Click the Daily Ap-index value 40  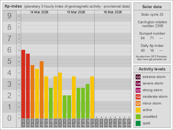pos(143,50)
